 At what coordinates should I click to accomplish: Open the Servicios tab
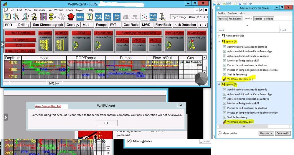[268, 19]
